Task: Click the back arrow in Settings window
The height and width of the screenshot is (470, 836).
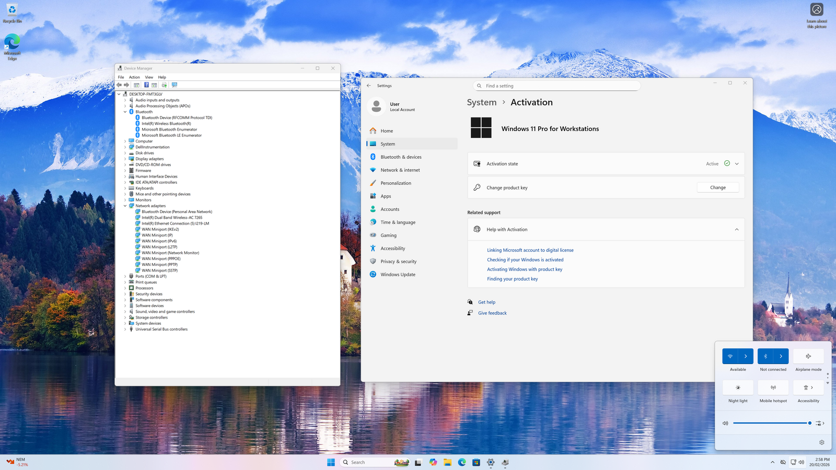Action: tap(369, 86)
